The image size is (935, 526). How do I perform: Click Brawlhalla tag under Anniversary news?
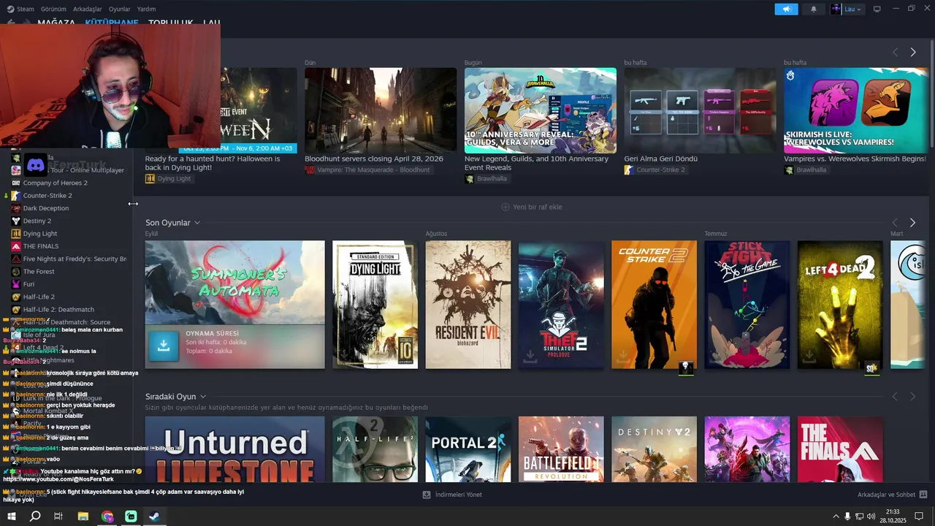coord(491,178)
